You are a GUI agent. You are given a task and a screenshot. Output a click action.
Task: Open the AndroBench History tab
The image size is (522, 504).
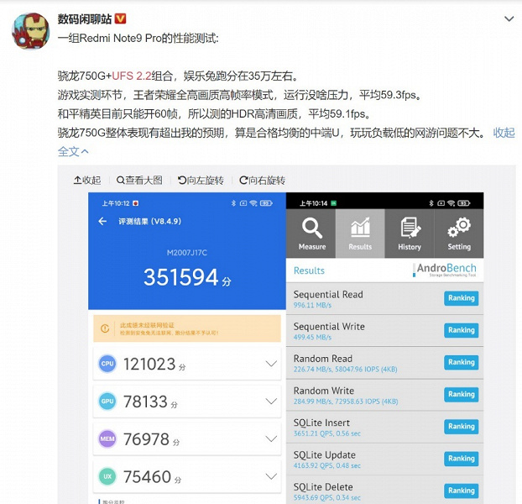410,234
